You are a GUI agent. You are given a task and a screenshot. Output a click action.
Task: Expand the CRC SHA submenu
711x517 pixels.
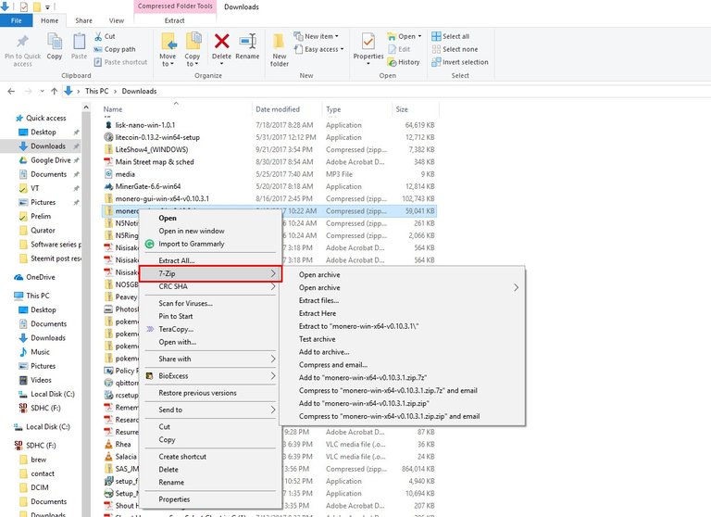tap(212, 287)
